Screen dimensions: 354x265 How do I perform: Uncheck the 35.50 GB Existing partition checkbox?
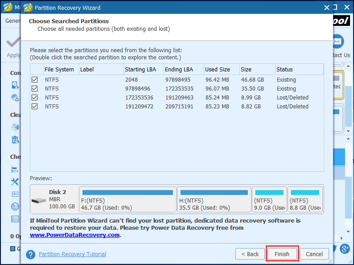click(x=34, y=89)
